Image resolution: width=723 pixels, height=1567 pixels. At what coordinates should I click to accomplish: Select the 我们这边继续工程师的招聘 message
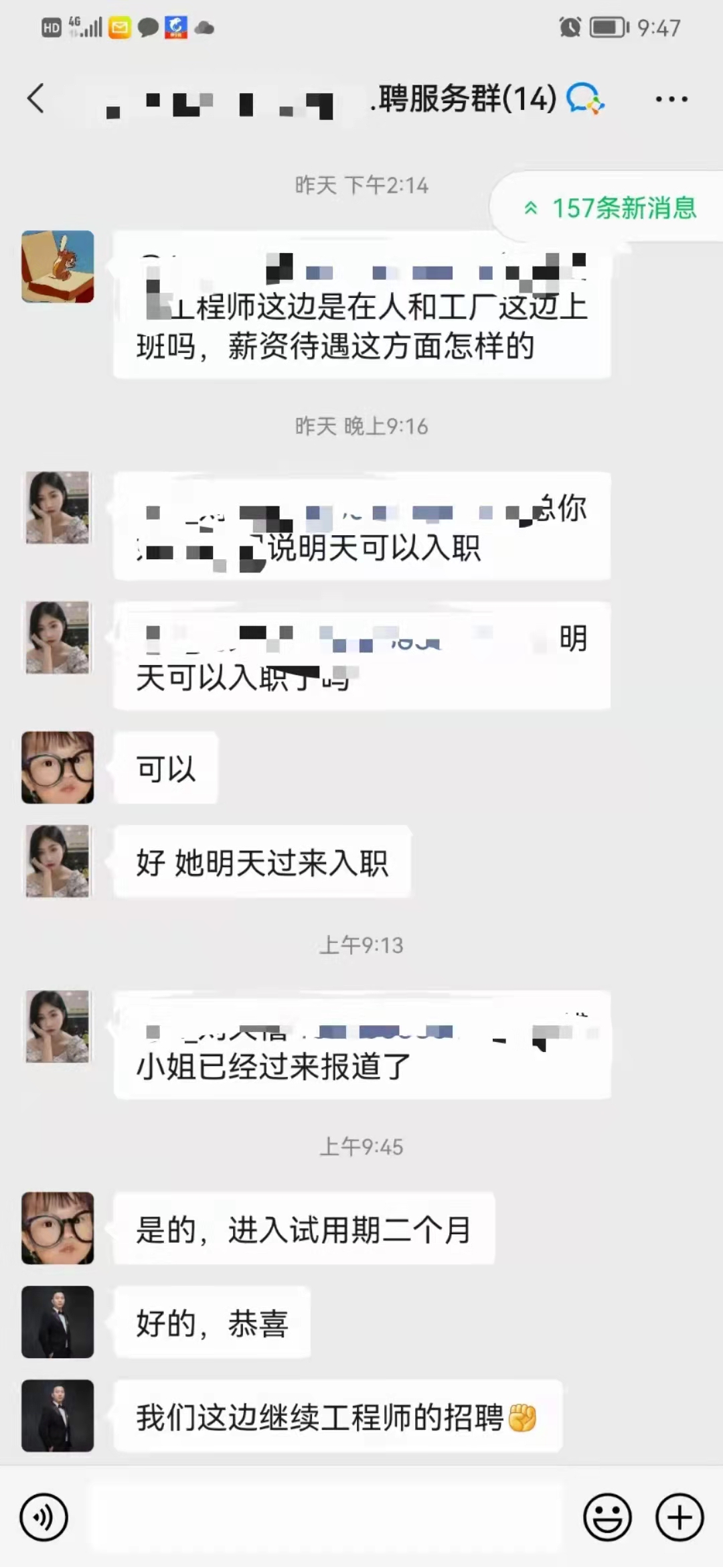click(x=338, y=1416)
